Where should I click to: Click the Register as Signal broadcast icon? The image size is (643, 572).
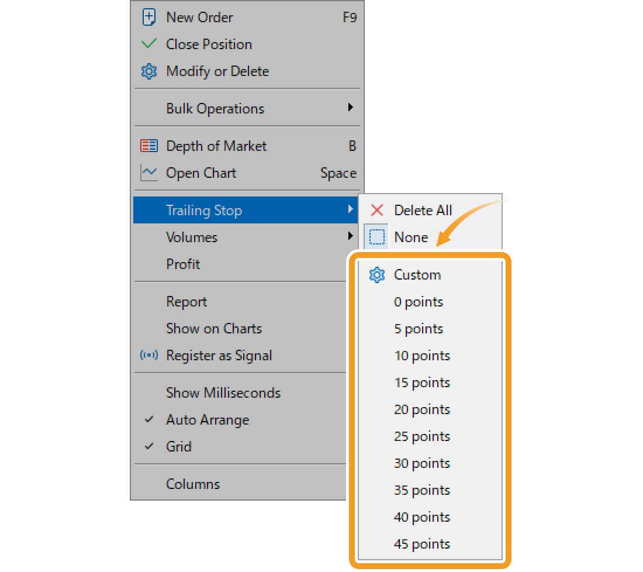[149, 355]
